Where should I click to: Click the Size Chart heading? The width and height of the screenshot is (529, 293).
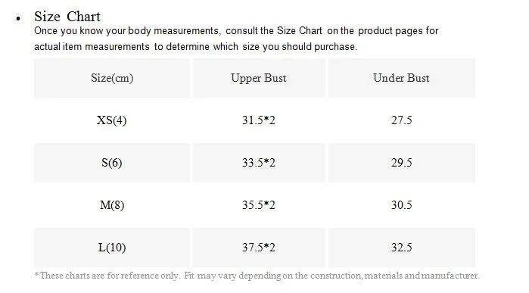[x=67, y=17]
